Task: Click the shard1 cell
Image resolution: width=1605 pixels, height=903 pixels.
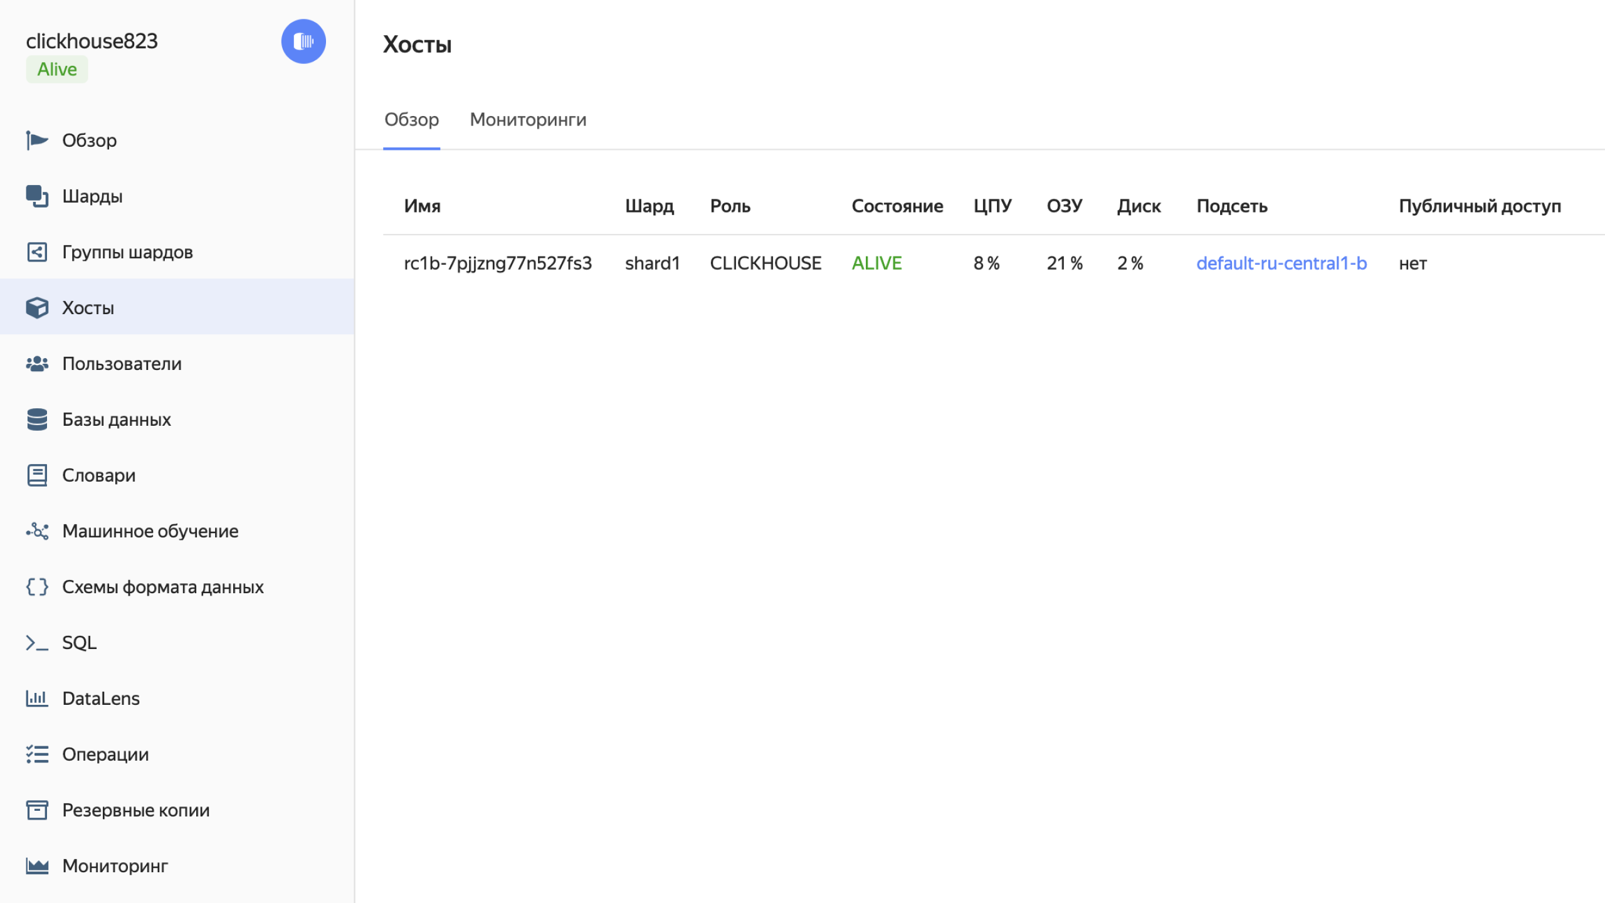Action: 652,263
